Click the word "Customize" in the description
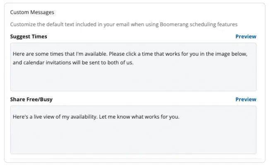This screenshot has width=269, height=166. point(22,24)
